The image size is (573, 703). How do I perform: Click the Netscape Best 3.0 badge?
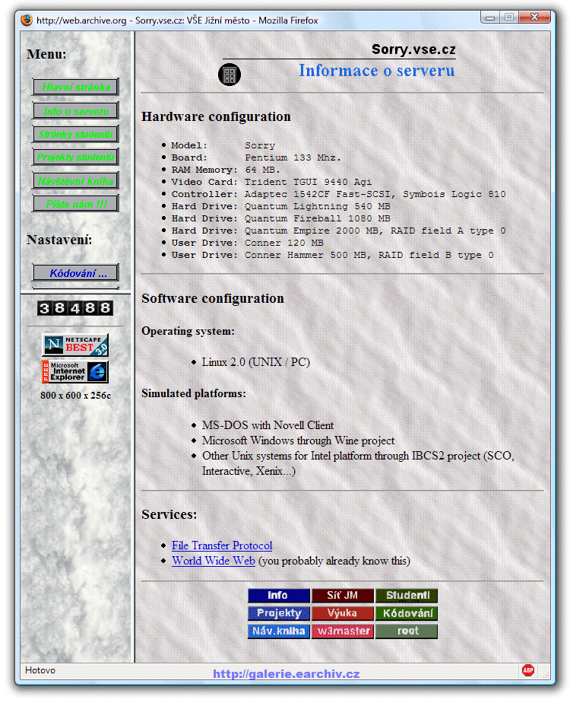[x=75, y=345]
